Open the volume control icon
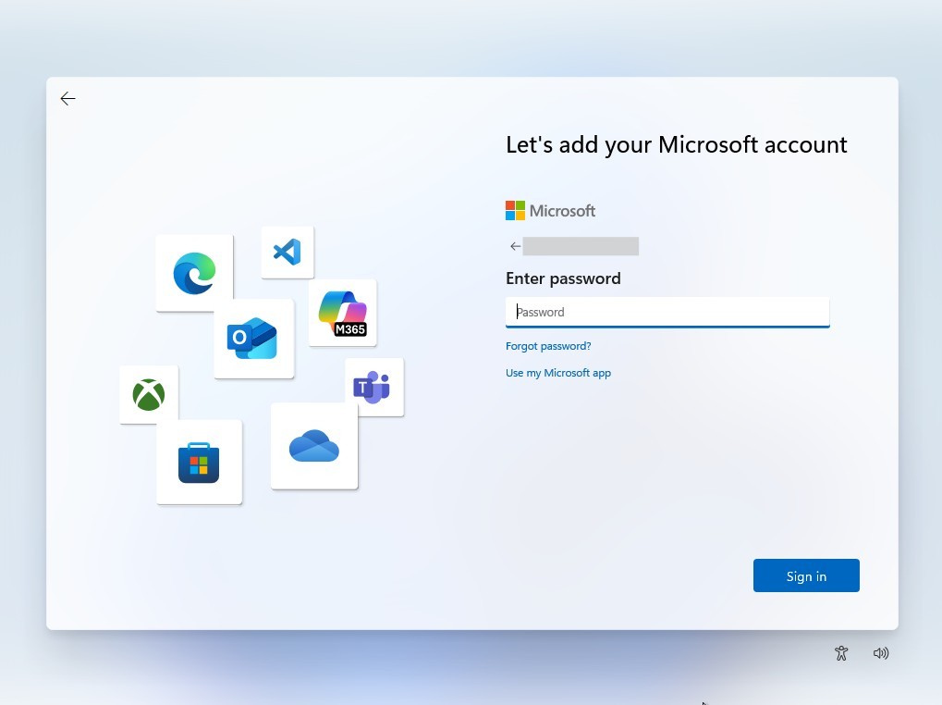Image resolution: width=942 pixels, height=705 pixels. [x=881, y=652]
